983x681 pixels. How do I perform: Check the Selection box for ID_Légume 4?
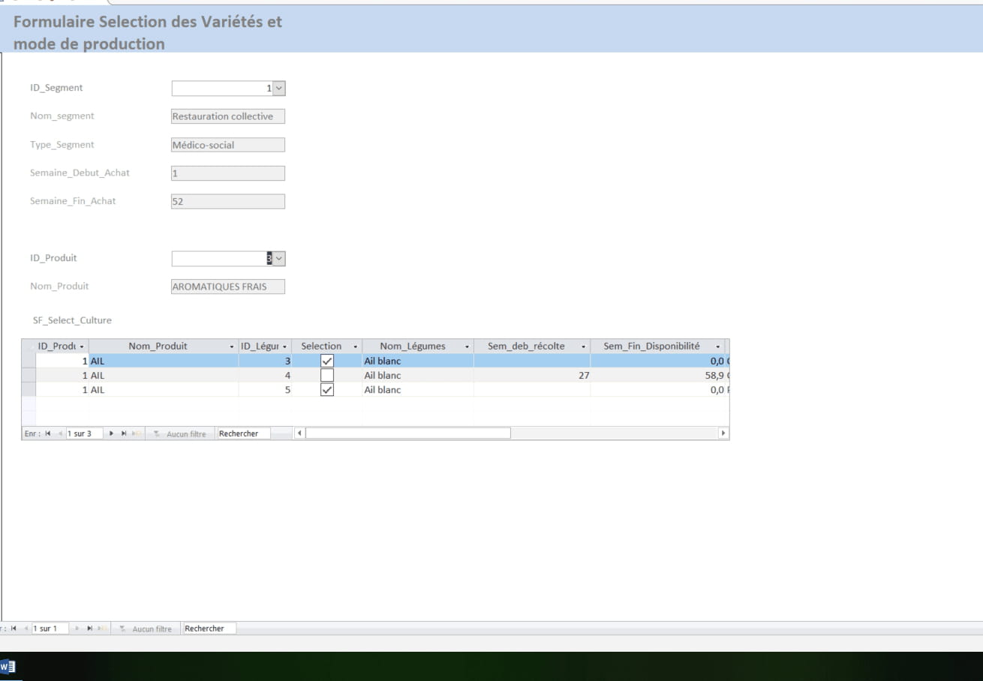pos(327,375)
